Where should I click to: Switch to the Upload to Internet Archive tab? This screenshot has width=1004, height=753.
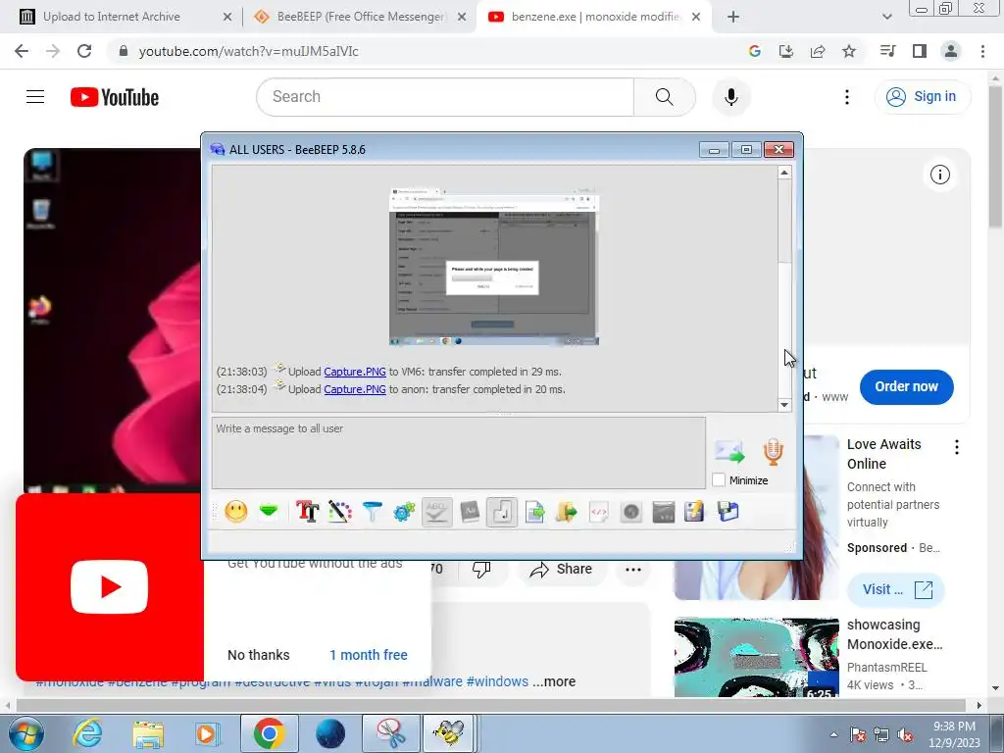click(112, 17)
